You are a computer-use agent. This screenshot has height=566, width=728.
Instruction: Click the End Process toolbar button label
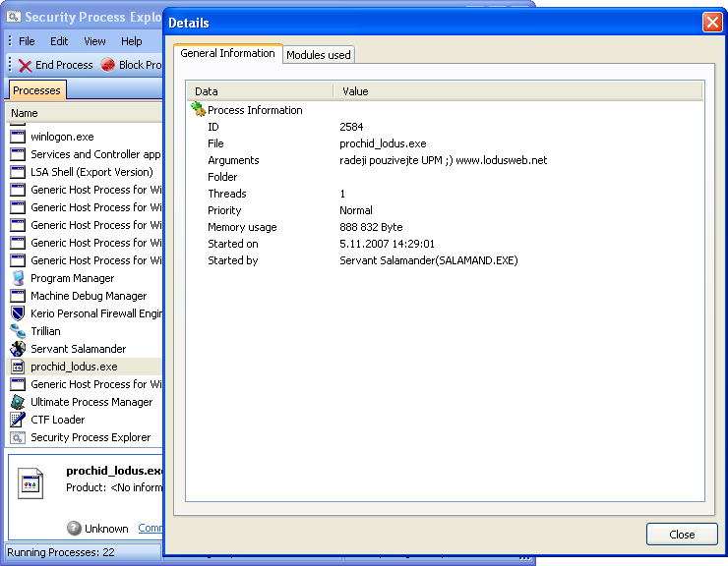click(x=64, y=65)
